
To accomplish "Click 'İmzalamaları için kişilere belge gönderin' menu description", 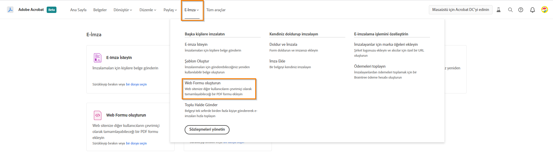I will click(x=213, y=50).
